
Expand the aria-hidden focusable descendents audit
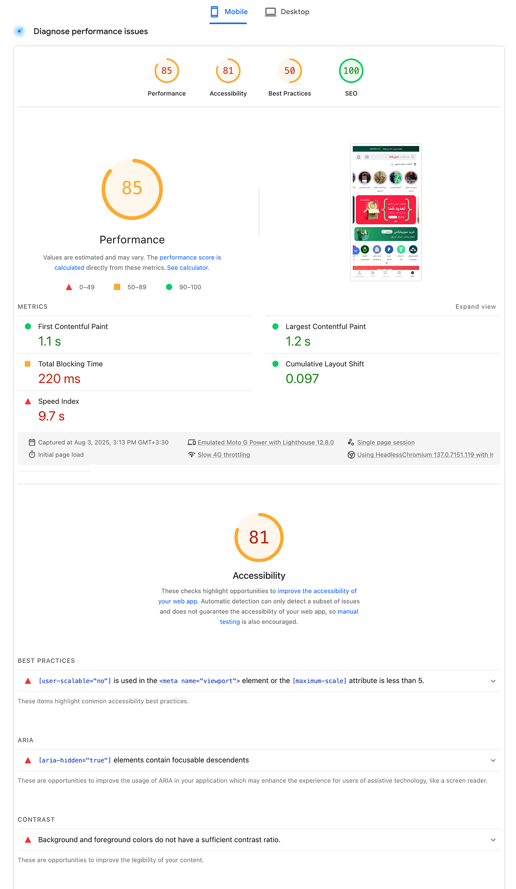(493, 760)
